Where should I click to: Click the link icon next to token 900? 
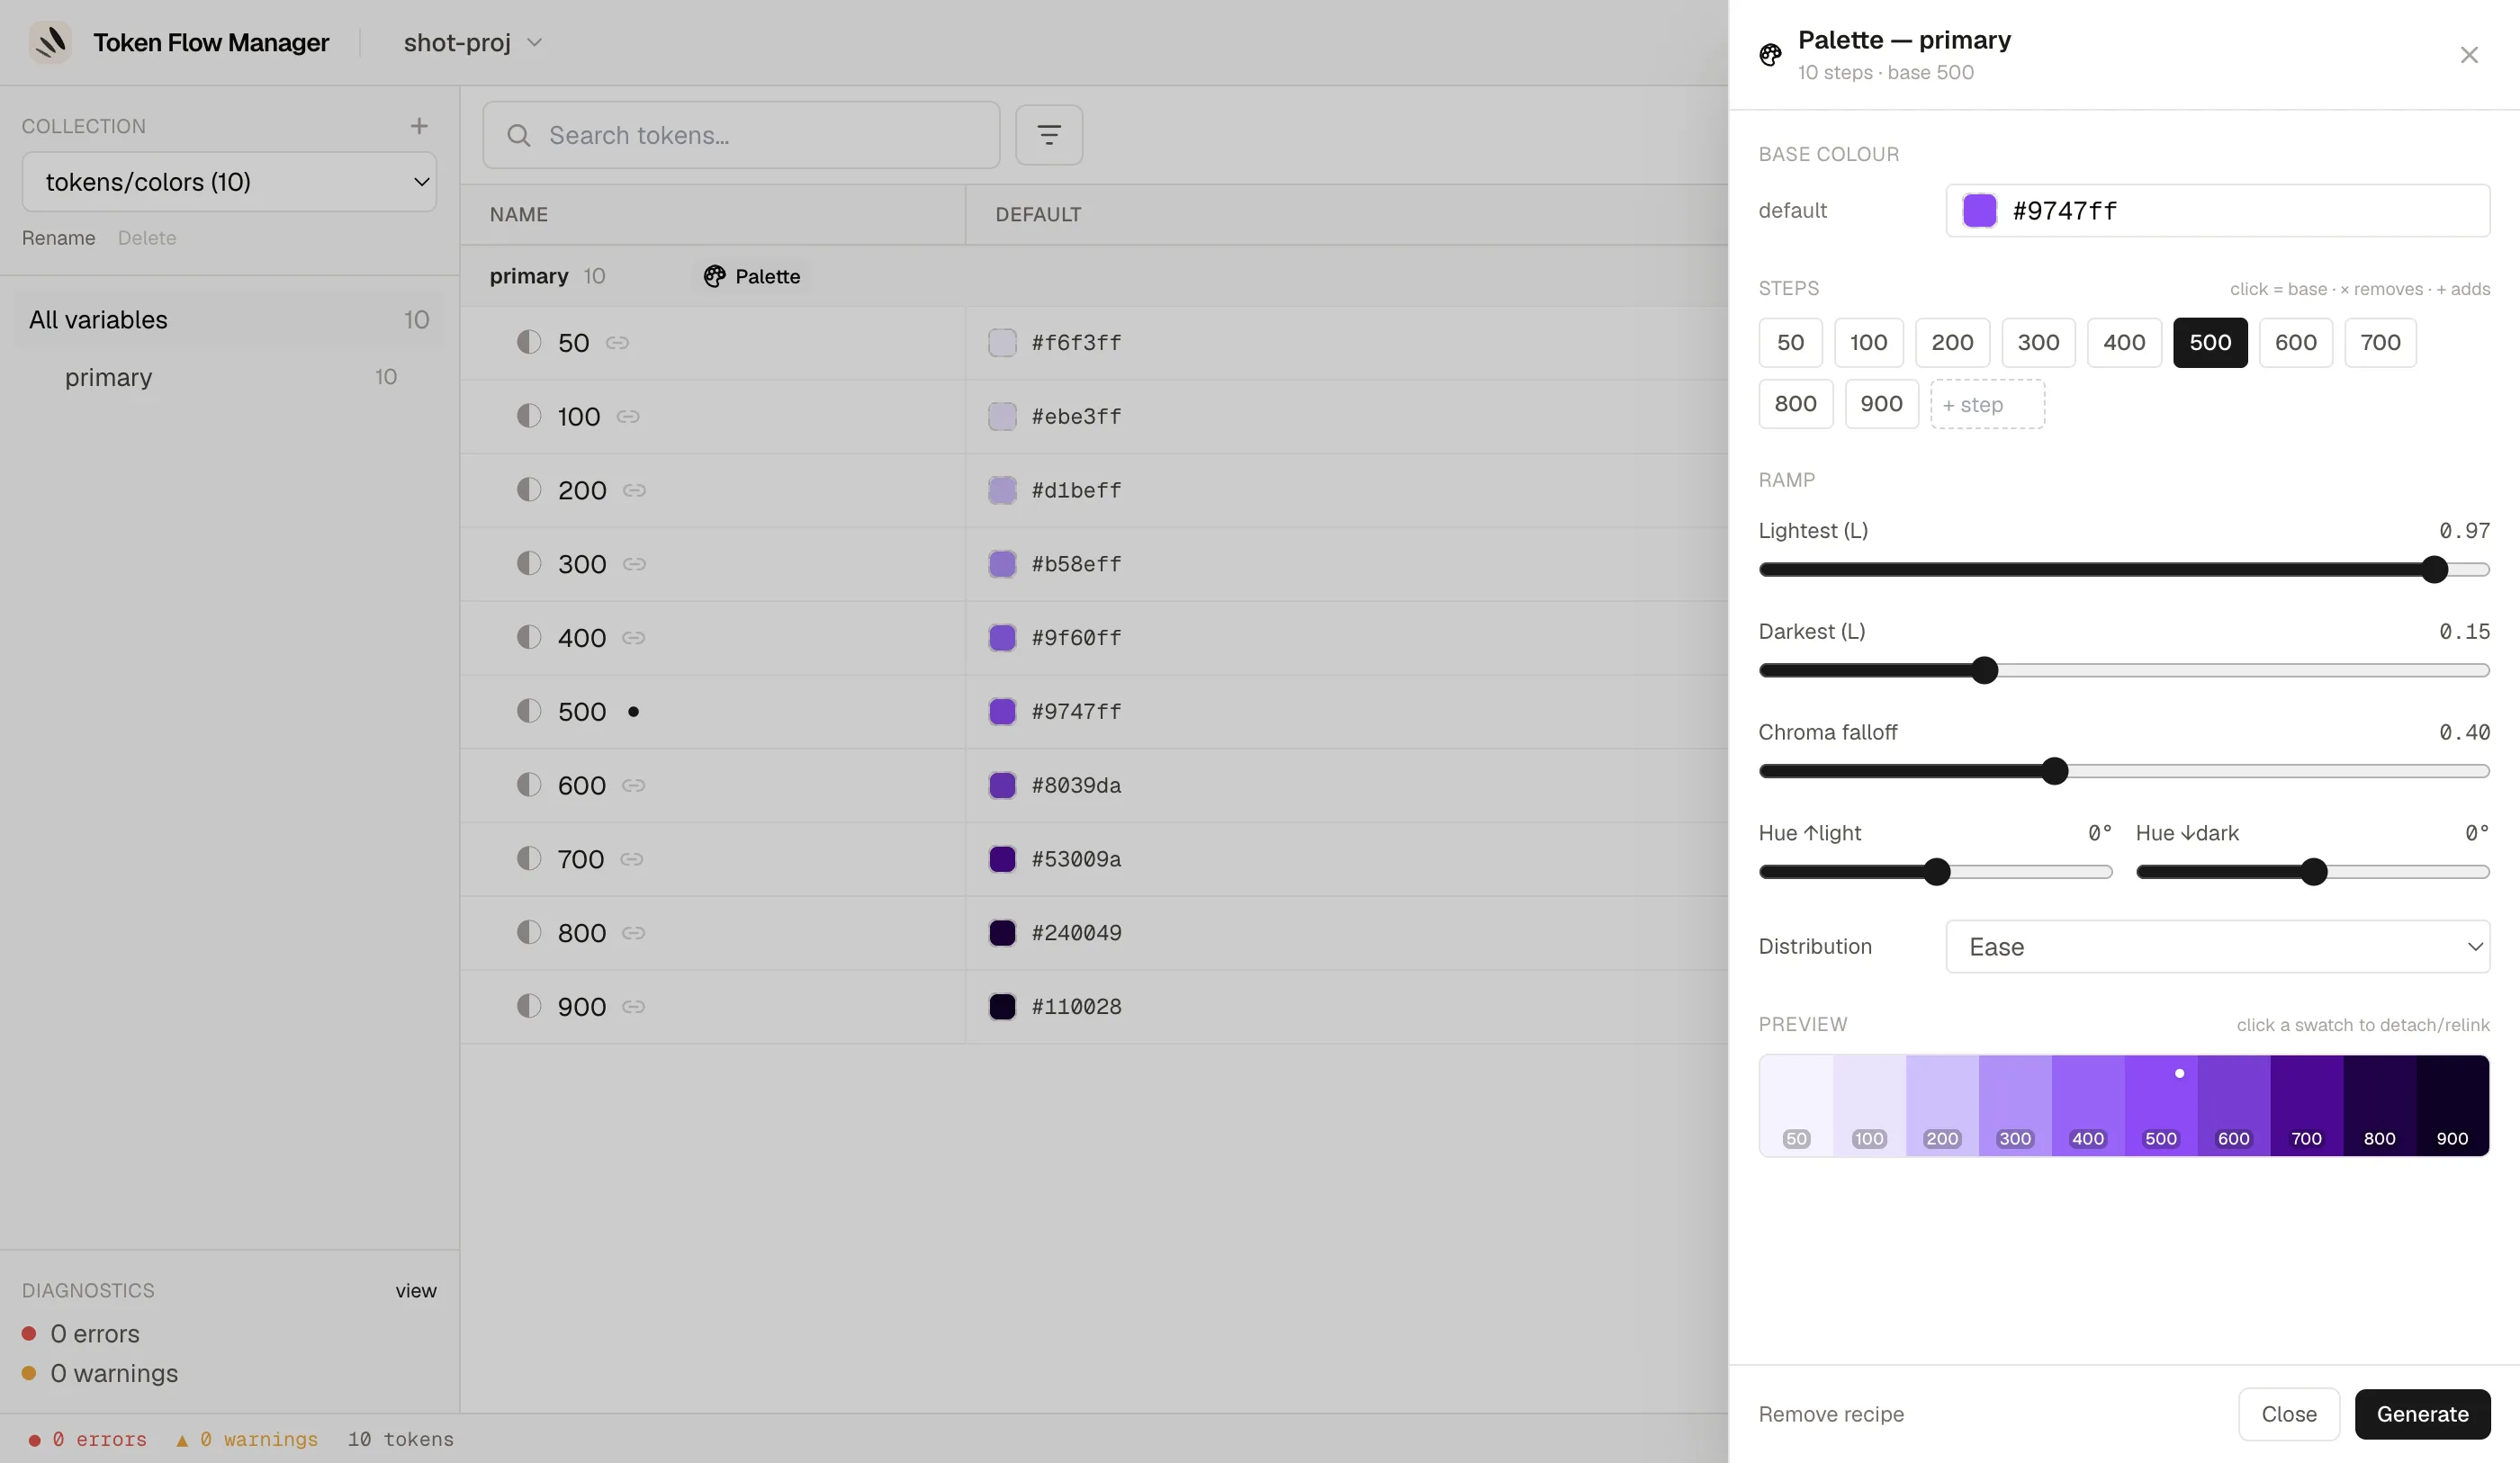point(634,1007)
